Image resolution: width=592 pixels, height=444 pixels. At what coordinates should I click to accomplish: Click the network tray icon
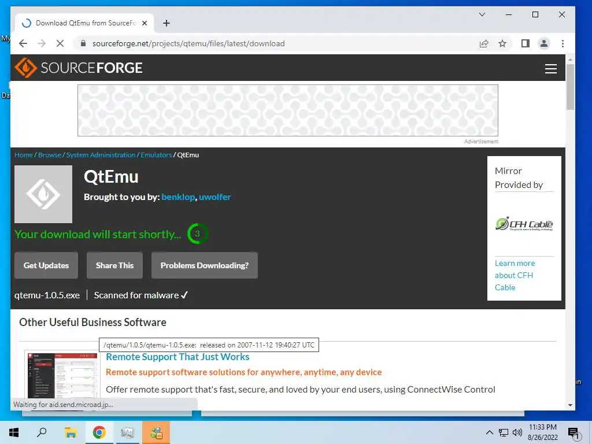(504, 432)
